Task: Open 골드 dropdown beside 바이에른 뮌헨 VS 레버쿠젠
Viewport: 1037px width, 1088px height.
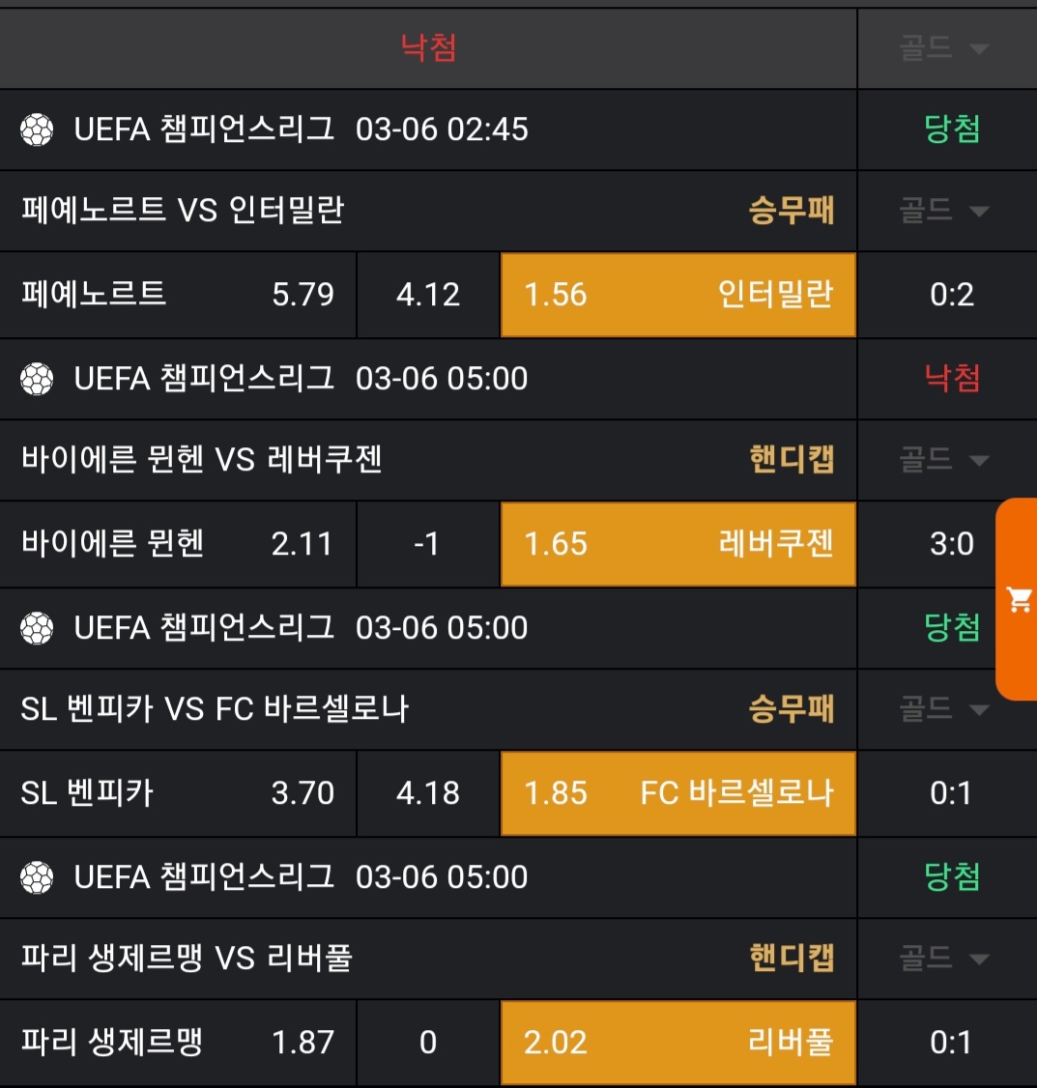Action: (x=944, y=460)
